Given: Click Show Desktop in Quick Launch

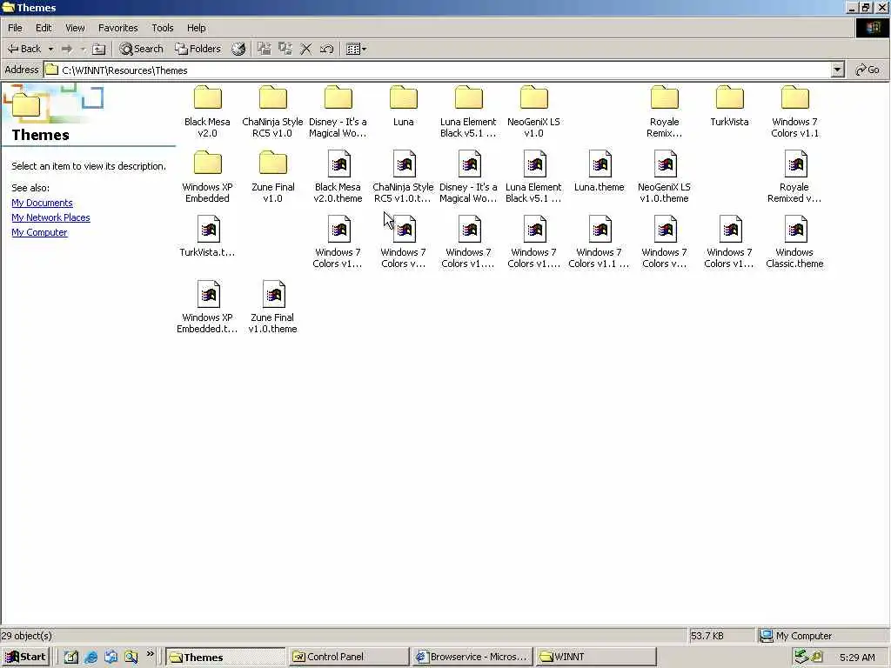Looking at the screenshot, I should point(70,658).
